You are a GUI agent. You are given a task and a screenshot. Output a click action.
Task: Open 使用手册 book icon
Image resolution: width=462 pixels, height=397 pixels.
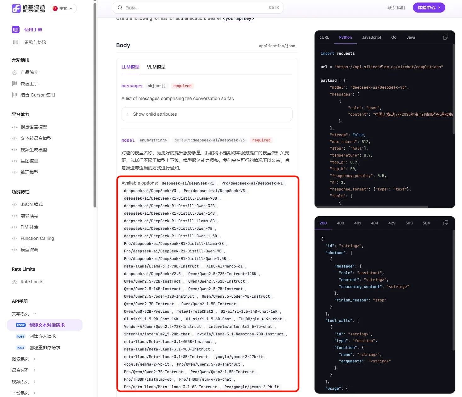coord(16,30)
